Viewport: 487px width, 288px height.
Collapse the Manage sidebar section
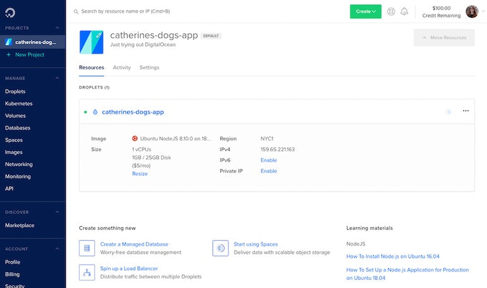[x=57, y=78]
